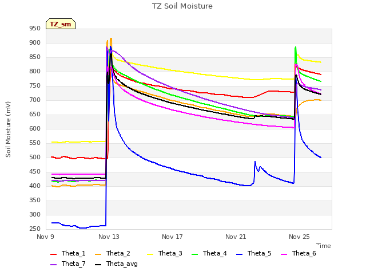366x275 pixels.
Task: Click the 250 y-axis tick label
Action: tap(35, 229)
